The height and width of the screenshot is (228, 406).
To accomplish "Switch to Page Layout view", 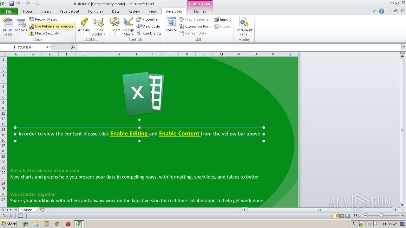I will click(x=342, y=216).
